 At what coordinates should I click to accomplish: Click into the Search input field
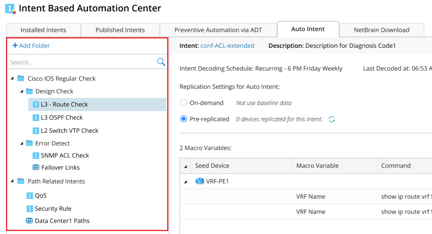pos(82,62)
